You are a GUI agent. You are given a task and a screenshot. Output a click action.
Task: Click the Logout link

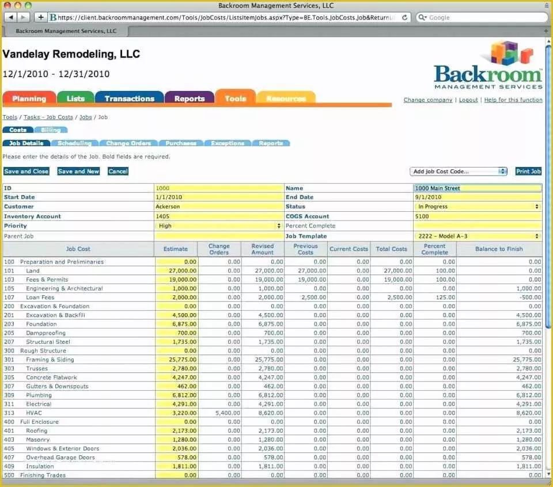468,100
